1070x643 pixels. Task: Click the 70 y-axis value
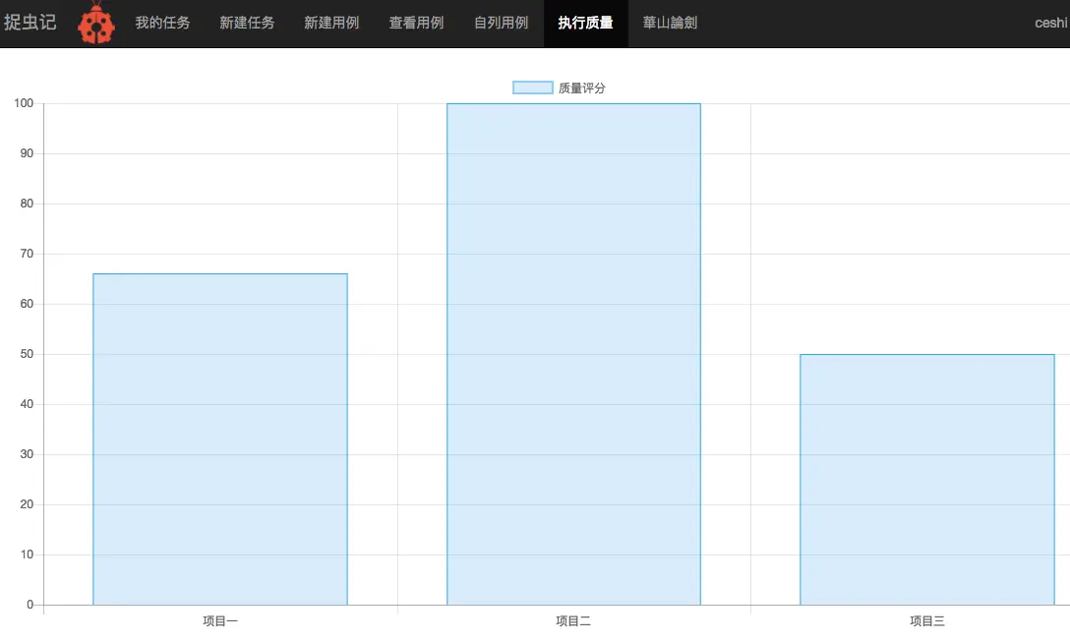(27, 254)
